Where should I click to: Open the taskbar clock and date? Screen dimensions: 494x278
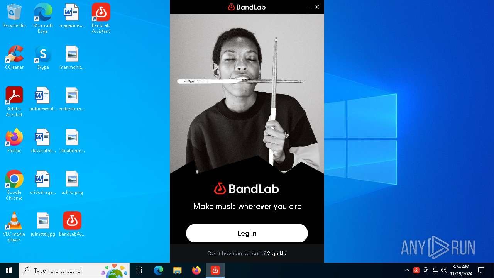[x=461, y=270]
